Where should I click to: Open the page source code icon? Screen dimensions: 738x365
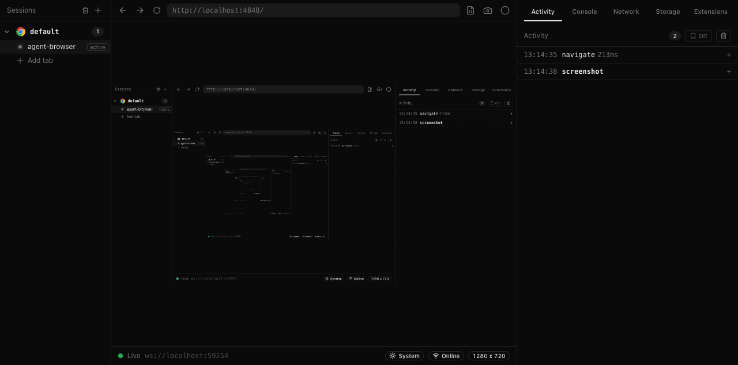pyautogui.click(x=470, y=10)
